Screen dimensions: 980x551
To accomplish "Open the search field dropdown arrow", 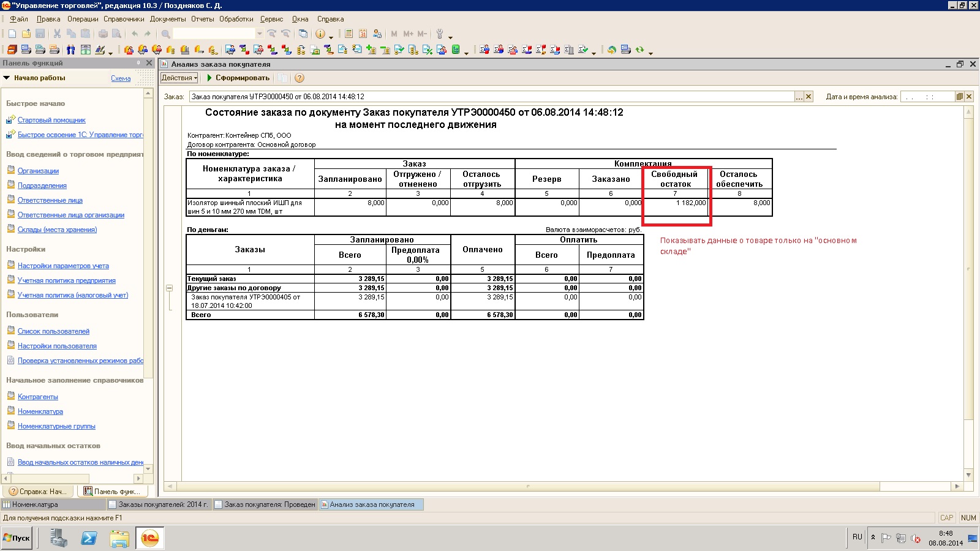I will tap(259, 34).
